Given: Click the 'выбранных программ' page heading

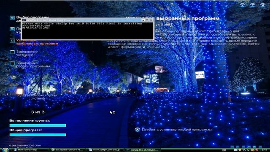Looking at the screenshot, I should tap(188, 18).
